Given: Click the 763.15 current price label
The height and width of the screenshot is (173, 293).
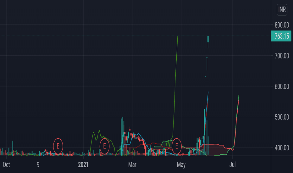Looking at the screenshot, I should (x=281, y=36).
